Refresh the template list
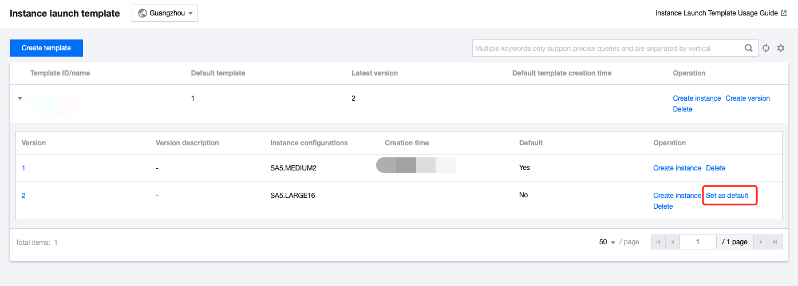 [x=766, y=49]
